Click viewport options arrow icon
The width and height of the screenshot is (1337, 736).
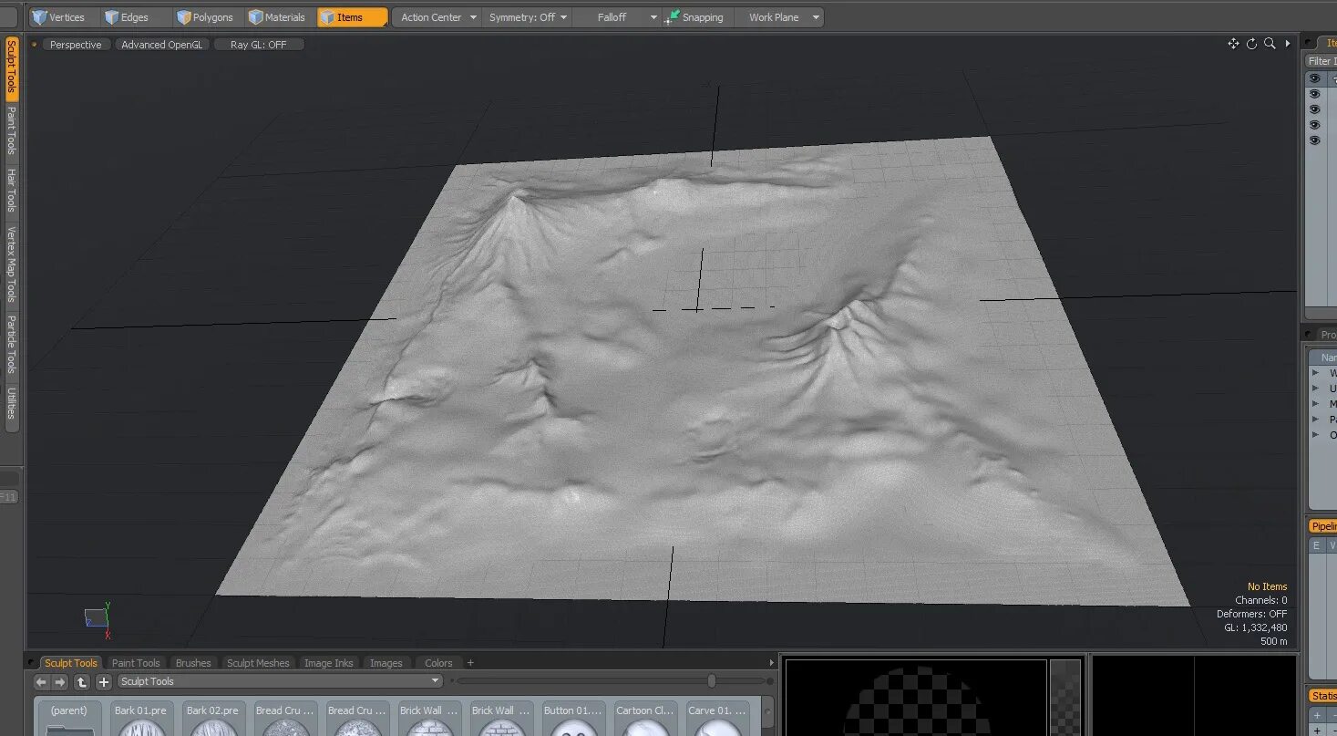click(x=1288, y=44)
